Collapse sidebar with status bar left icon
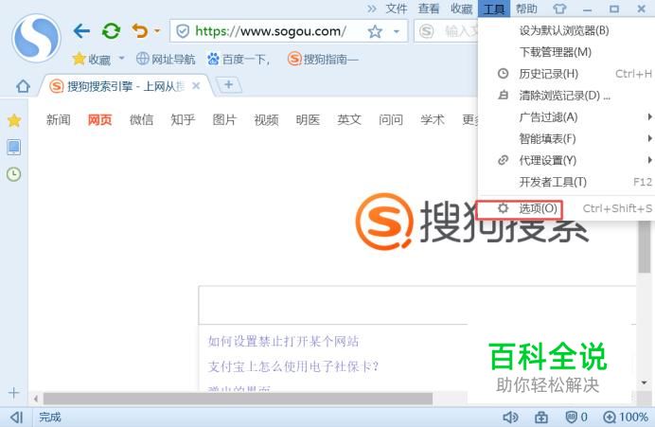 tap(16, 417)
